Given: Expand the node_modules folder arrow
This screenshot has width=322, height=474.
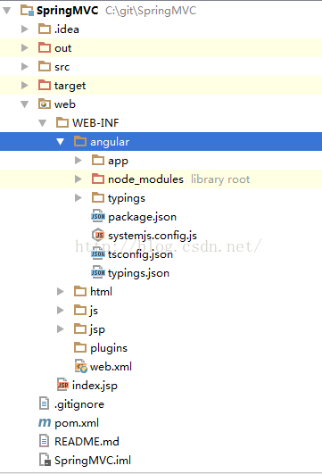Looking at the screenshot, I should point(78,179).
